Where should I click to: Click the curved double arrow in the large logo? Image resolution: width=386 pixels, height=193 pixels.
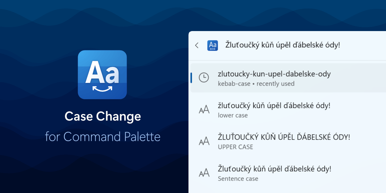[102, 89]
